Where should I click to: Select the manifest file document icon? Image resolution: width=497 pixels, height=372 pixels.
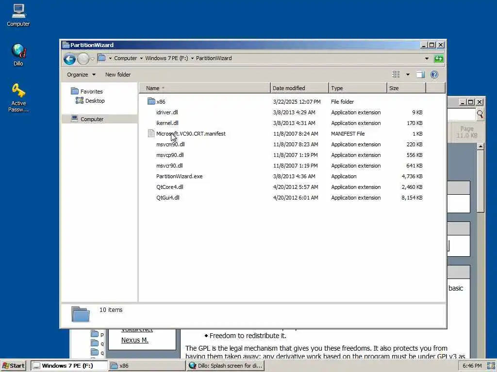point(151,134)
